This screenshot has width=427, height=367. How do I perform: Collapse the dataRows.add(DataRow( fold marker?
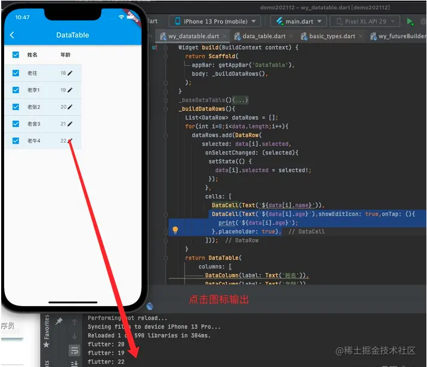coord(166,136)
